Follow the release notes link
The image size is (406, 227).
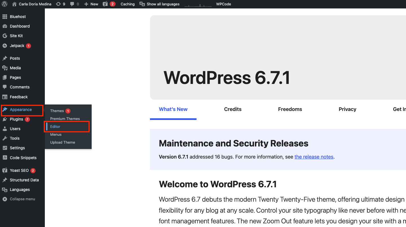(314, 157)
